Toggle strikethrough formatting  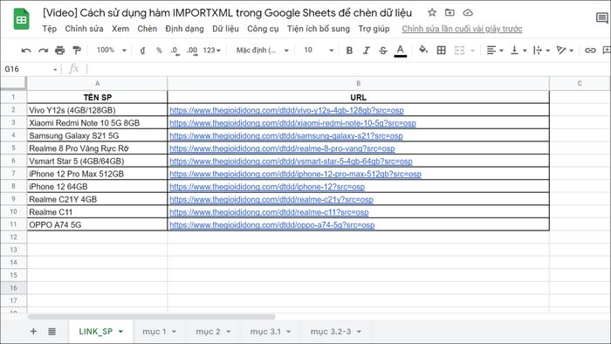383,51
